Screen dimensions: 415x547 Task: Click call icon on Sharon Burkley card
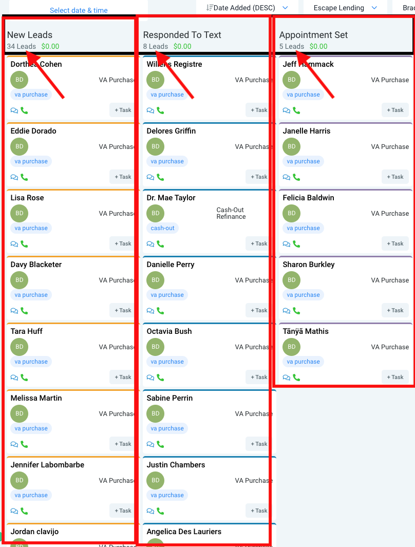pos(296,311)
